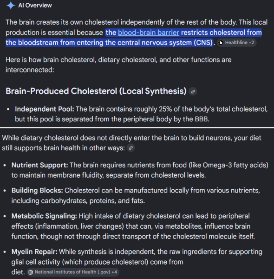
Task: Click the AI Overview title text
Action: pos(35,5)
